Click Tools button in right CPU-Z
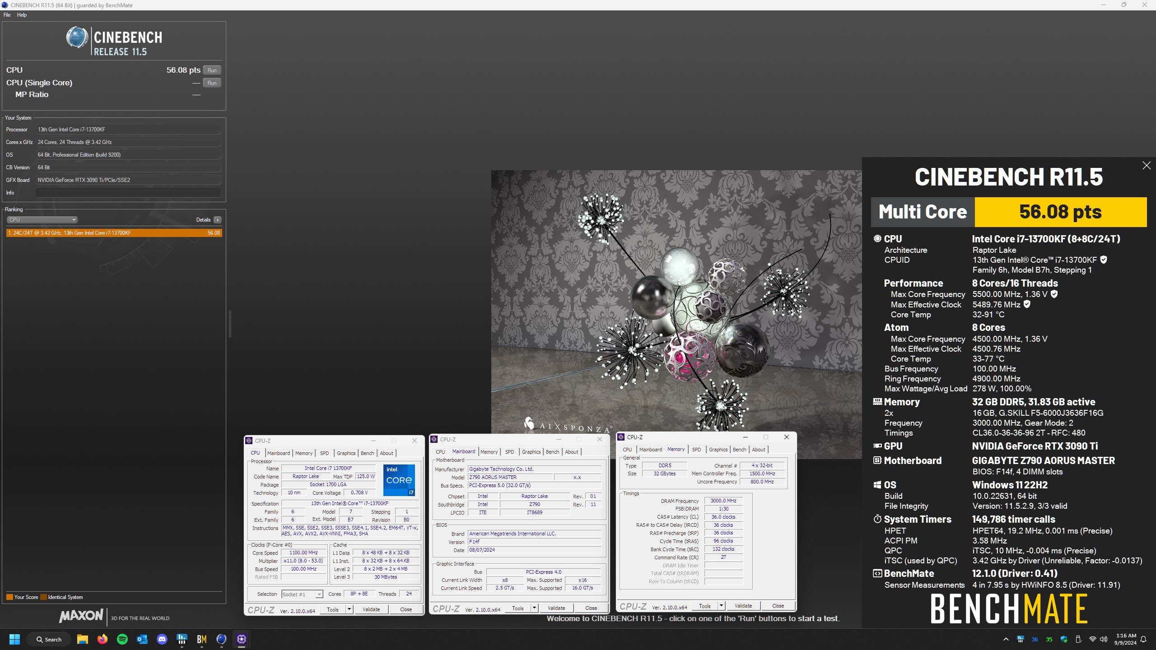 [x=705, y=606]
